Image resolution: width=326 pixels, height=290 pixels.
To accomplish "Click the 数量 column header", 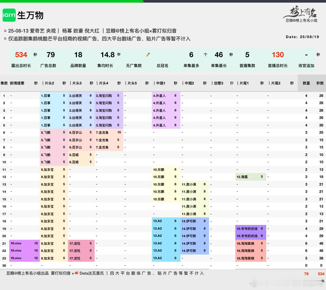I will click(306, 83).
